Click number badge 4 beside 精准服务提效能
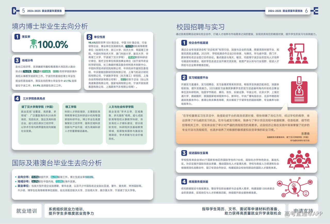 click(x=184, y=181)
